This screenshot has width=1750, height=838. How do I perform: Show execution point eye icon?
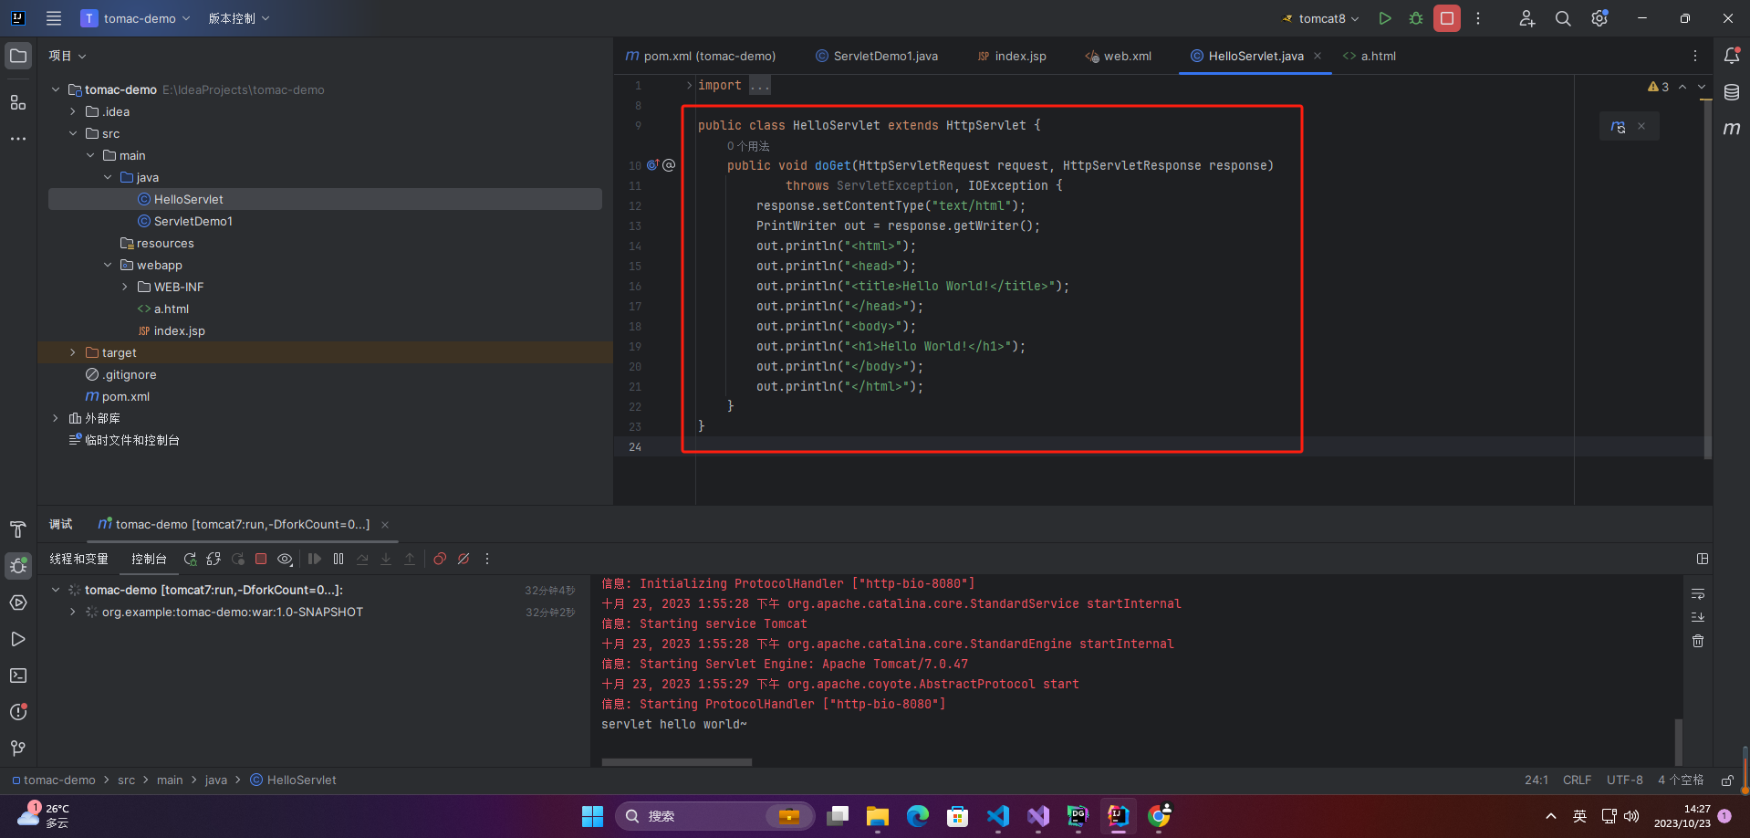(285, 559)
